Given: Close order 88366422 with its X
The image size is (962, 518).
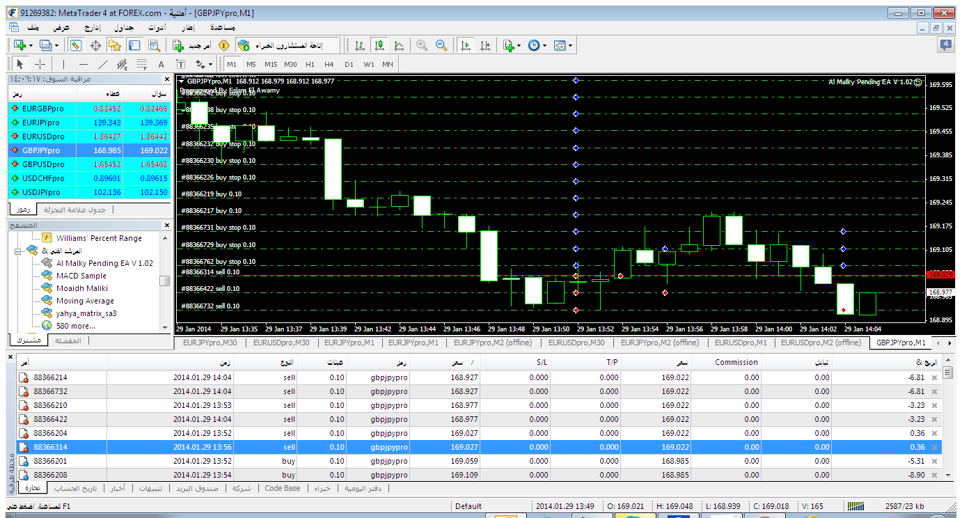Looking at the screenshot, I should [x=934, y=419].
